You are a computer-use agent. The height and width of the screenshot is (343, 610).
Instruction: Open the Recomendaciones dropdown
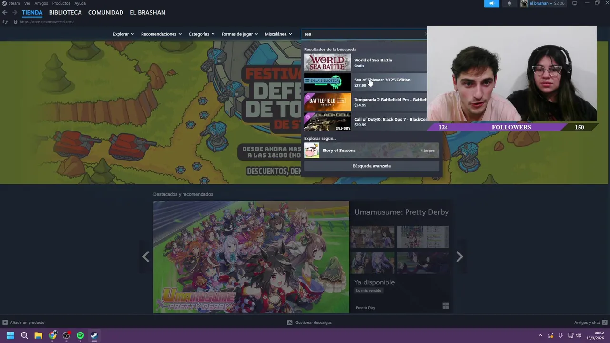click(x=161, y=34)
